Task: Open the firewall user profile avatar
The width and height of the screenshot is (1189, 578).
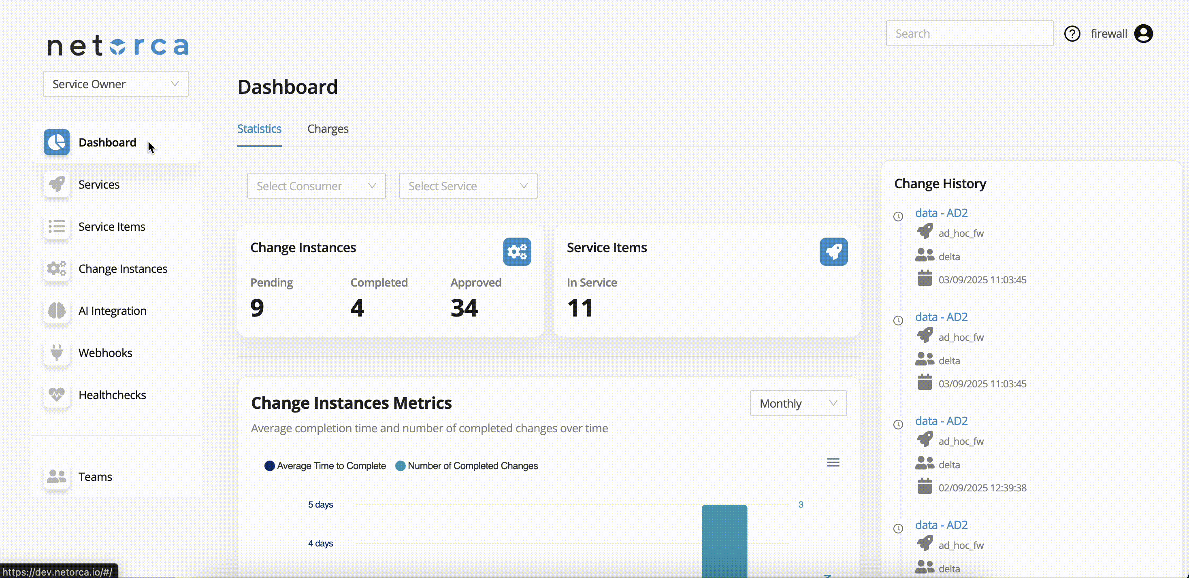Action: point(1143,34)
